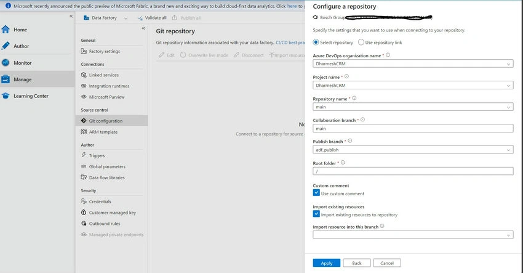Open Linked services in Connections
This screenshot has height=273, width=523.
click(x=103, y=75)
